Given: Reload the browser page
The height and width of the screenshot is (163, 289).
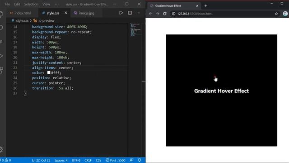Looking at the screenshot, I should pos(165,14).
